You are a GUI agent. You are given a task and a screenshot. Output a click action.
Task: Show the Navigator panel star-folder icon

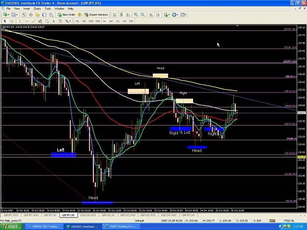coord(37,15)
